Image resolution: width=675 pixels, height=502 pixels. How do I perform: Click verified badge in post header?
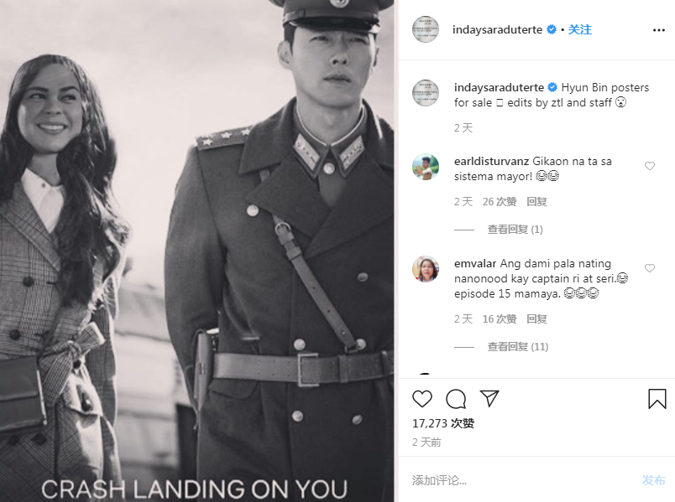click(552, 29)
